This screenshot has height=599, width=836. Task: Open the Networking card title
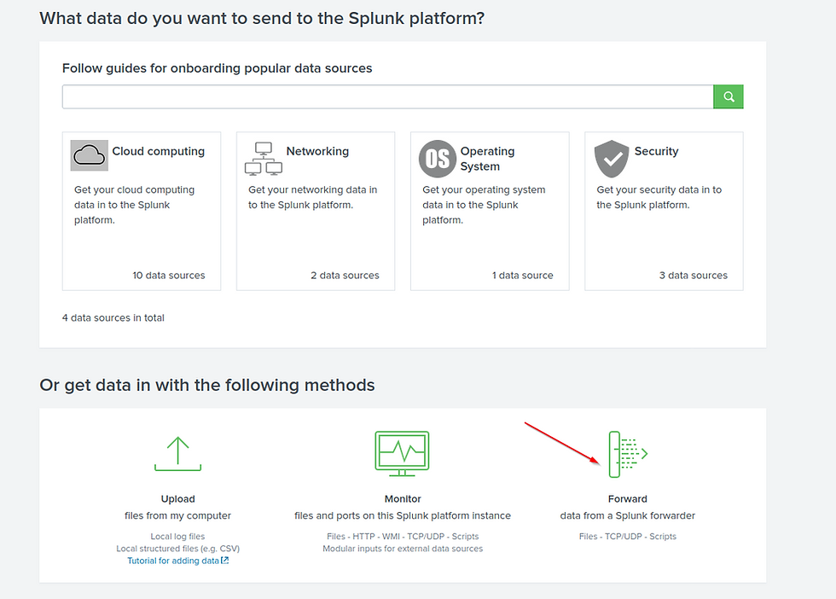tap(317, 151)
